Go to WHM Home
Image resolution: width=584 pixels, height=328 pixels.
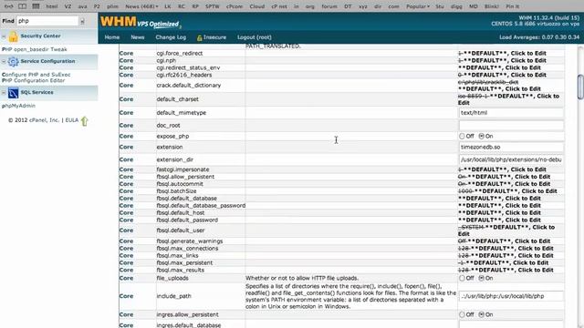pos(111,37)
